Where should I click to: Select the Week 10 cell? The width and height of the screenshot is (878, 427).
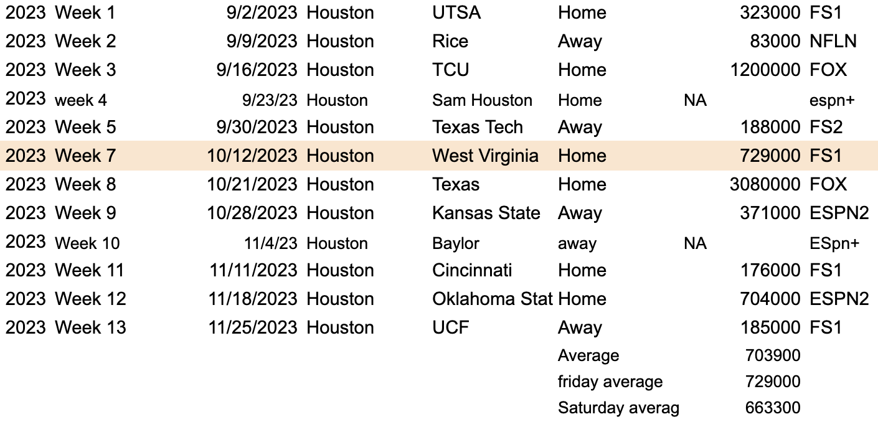[x=87, y=243]
